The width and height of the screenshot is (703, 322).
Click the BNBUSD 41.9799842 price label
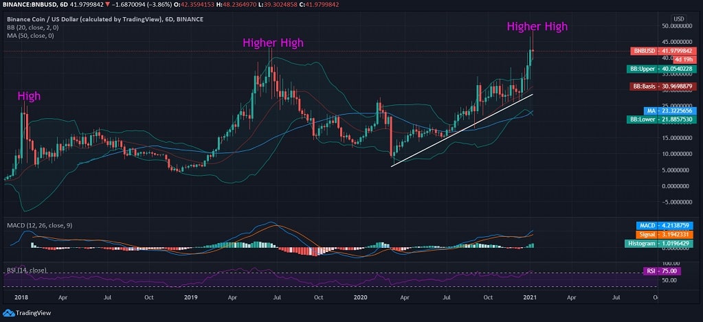click(664, 51)
